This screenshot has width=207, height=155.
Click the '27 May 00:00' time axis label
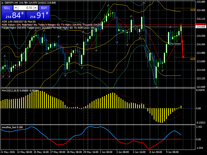[x=58, y=152]
